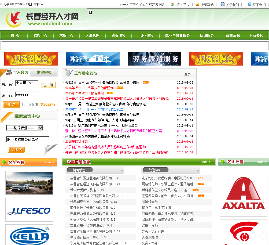The height and width of the screenshot is (245, 269).
Task: Open 培训服务 navigation item
Action: pyautogui.click(x=207, y=35)
